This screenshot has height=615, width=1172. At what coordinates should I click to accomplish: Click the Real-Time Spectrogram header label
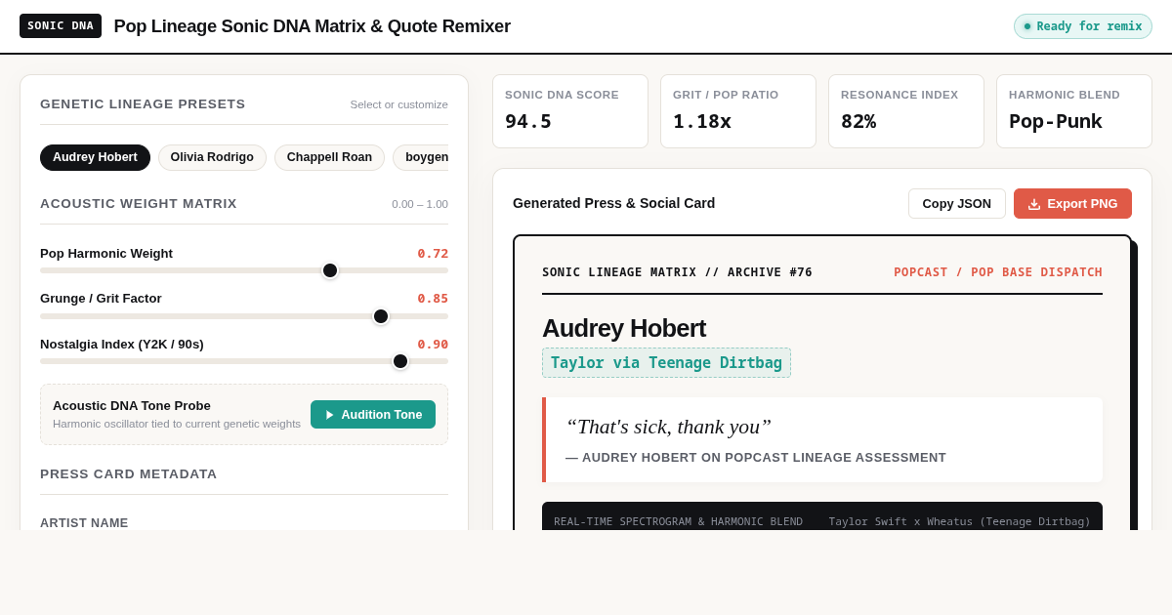click(x=678, y=521)
